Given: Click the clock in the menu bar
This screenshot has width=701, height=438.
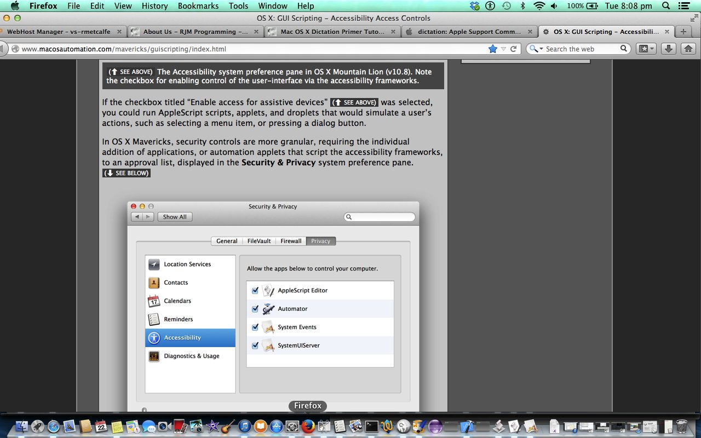Looking at the screenshot, I should [x=629, y=6].
